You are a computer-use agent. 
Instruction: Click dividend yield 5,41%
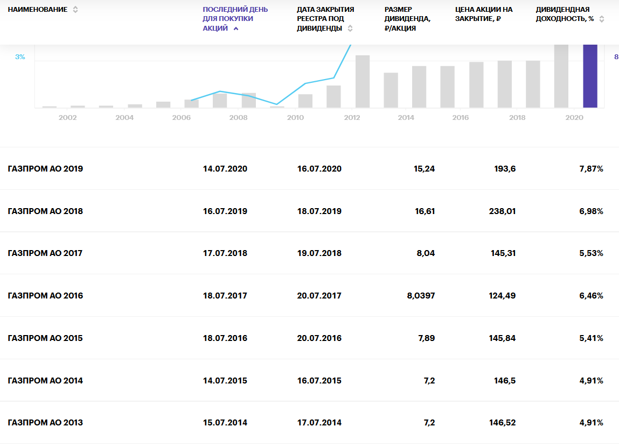[592, 338]
